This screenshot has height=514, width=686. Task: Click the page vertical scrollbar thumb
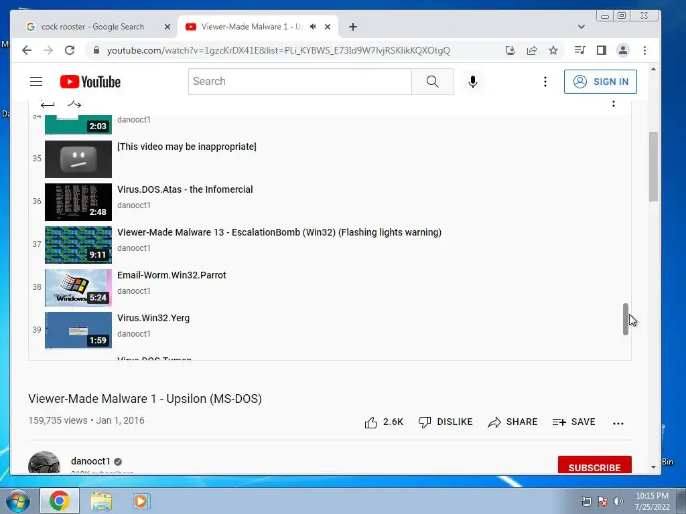[653, 166]
